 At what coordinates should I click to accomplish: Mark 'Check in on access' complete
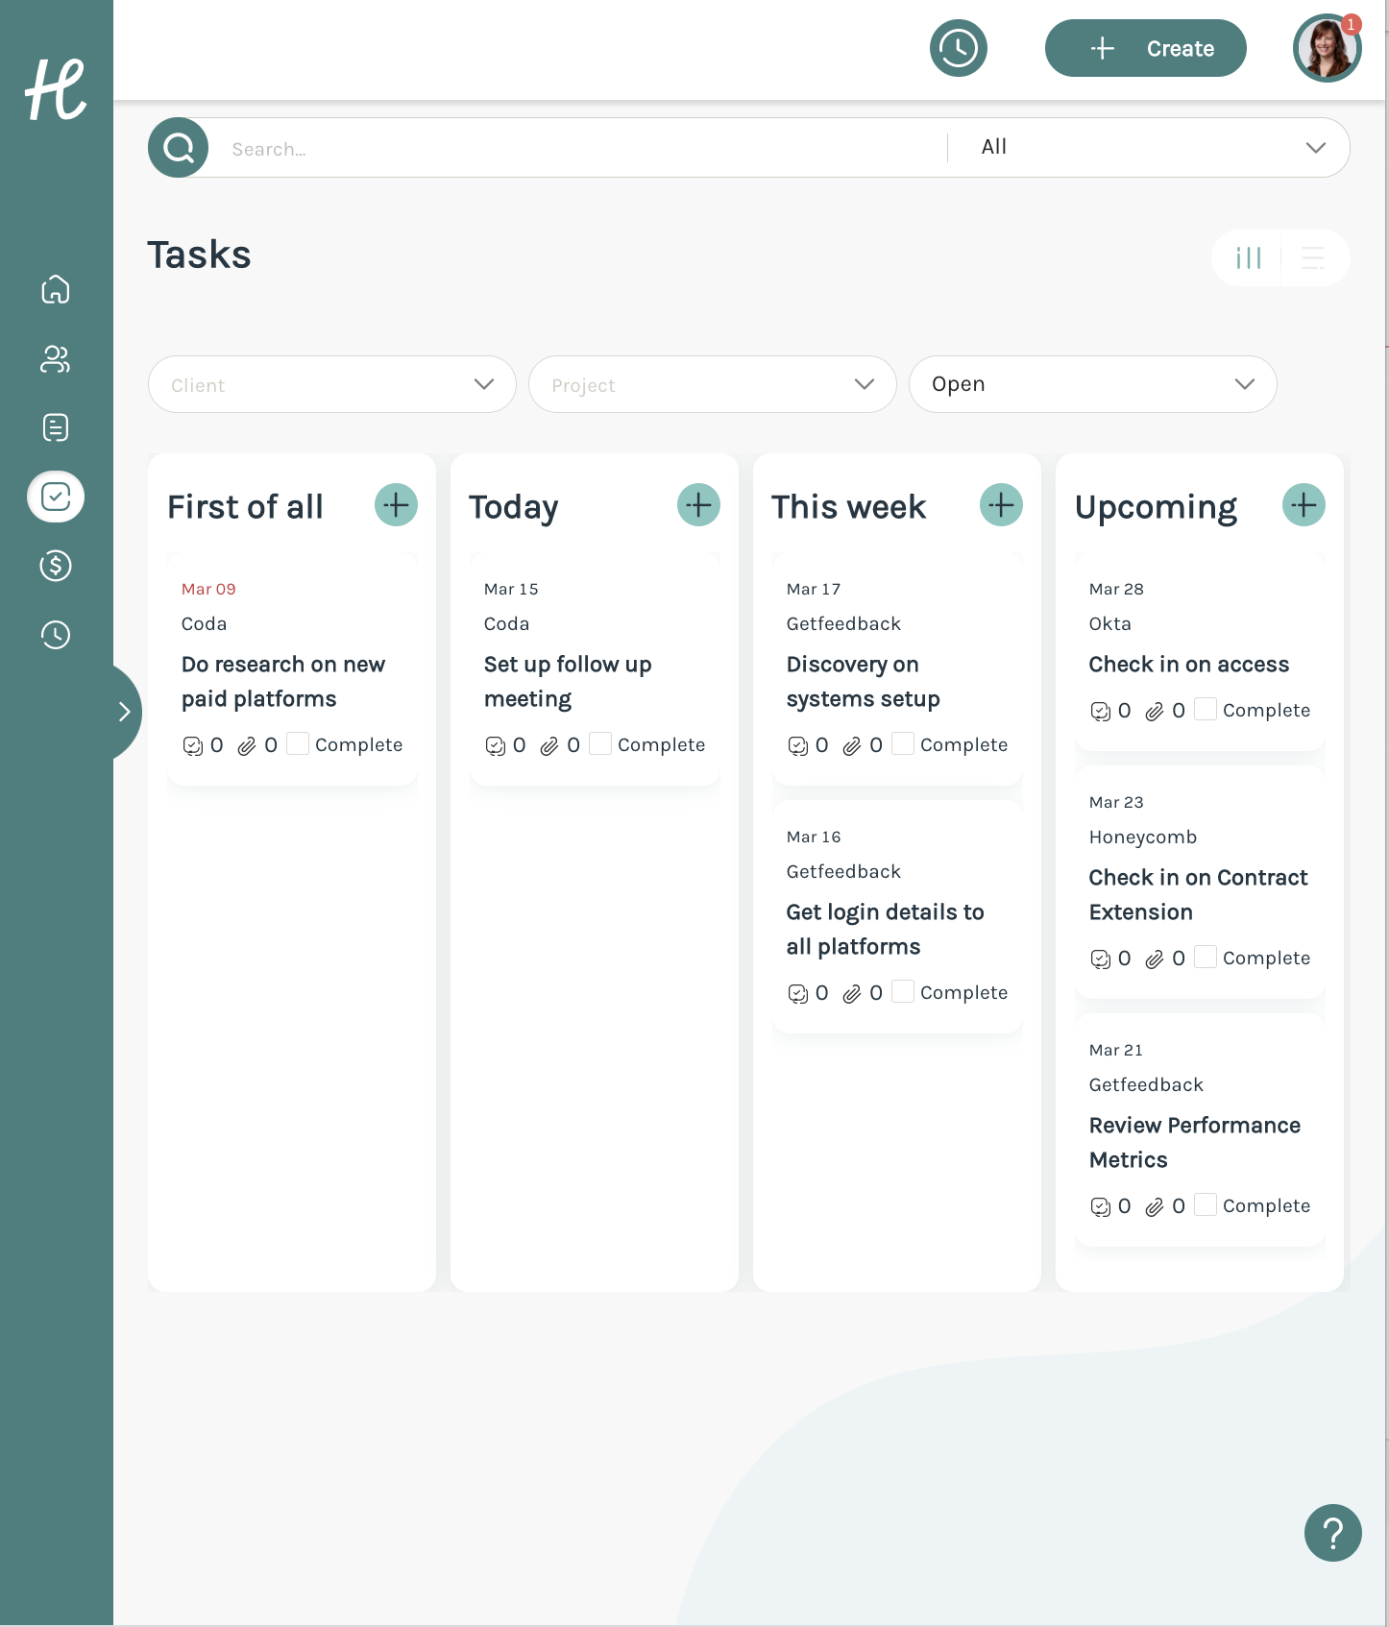pos(1206,709)
